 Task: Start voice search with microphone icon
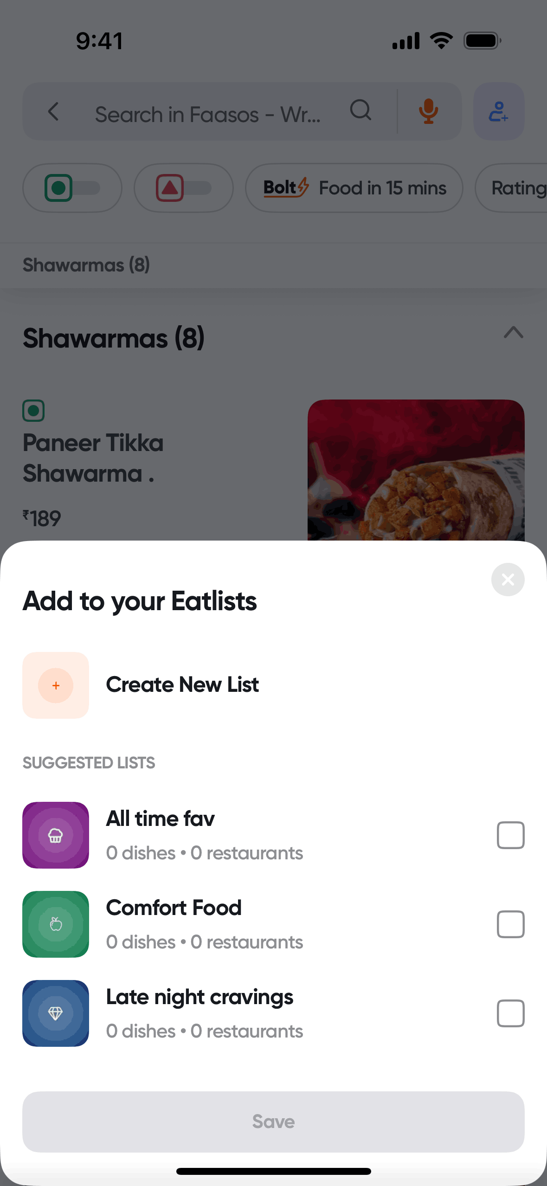point(428,111)
